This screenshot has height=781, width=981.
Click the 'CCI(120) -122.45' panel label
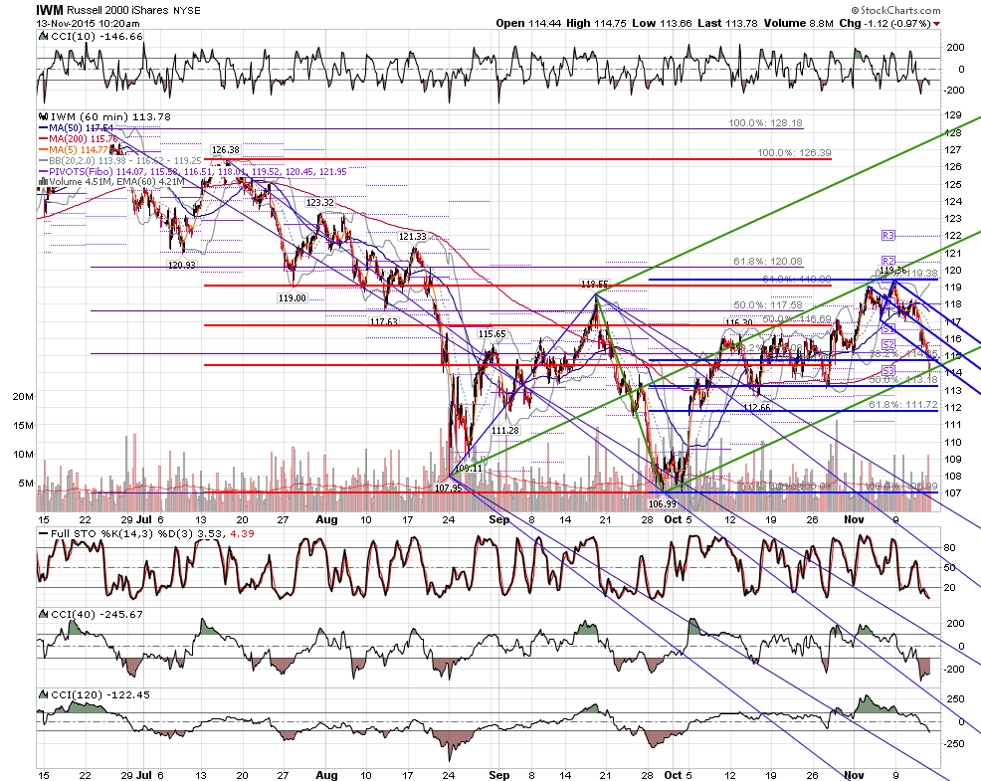click(x=100, y=695)
